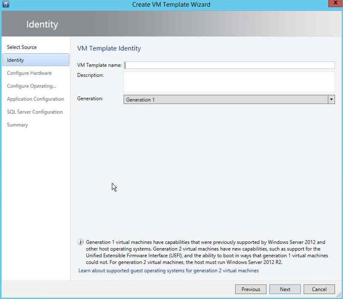
Task: Go to the Select Source step
Action: (x=22, y=47)
